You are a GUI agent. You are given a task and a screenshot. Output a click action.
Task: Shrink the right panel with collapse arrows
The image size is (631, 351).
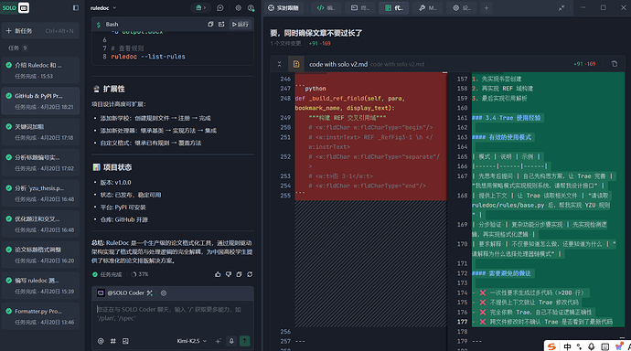point(561,8)
